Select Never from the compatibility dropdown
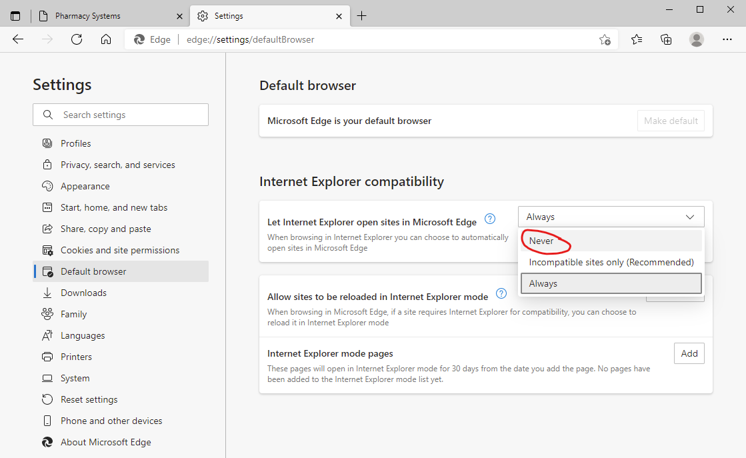 click(542, 241)
